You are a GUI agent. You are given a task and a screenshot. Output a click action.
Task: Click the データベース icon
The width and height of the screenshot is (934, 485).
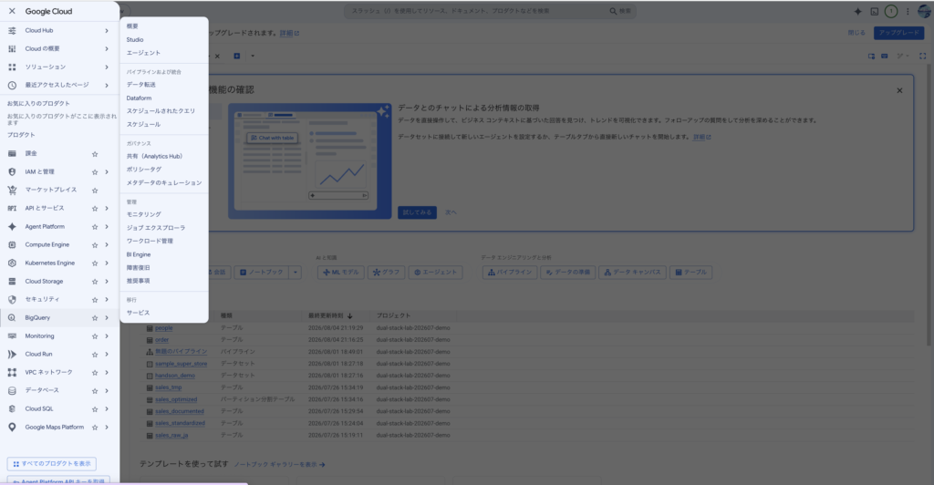(x=12, y=391)
